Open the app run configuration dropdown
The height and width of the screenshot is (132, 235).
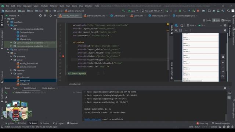[x=133, y=11]
